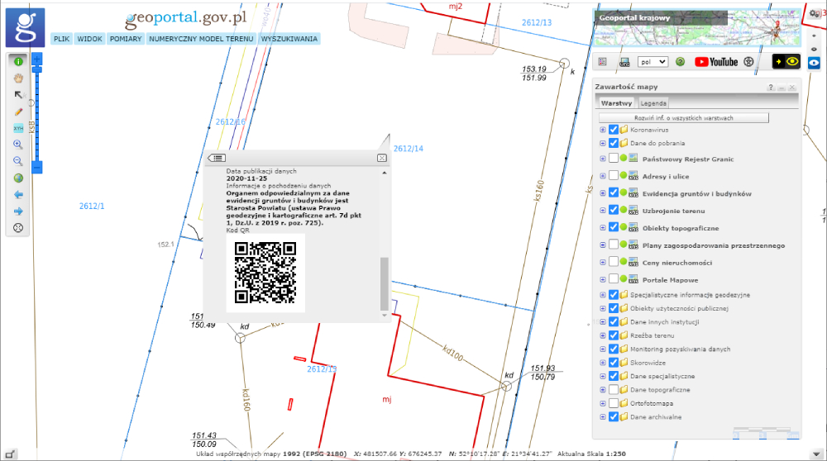Click the info popup vertical scrollbar thumb
This screenshot has height=461, width=827.
pos(384,283)
